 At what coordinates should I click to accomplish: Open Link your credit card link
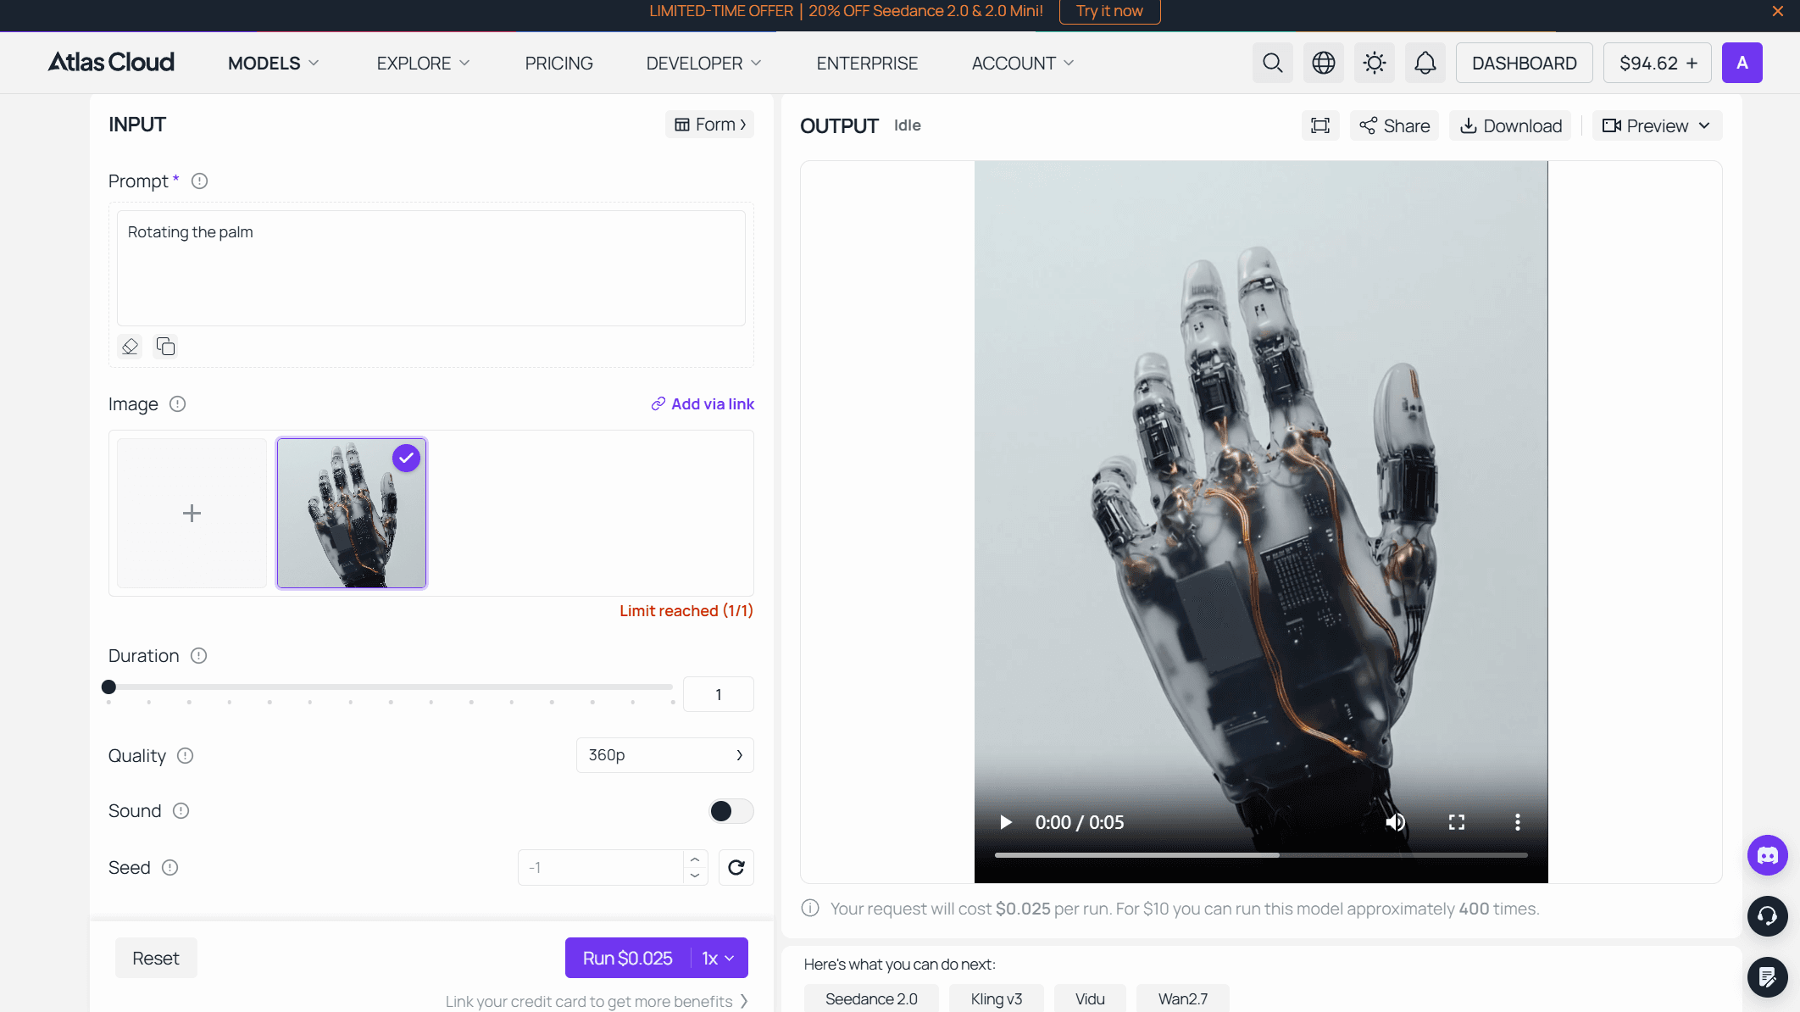(x=597, y=1001)
